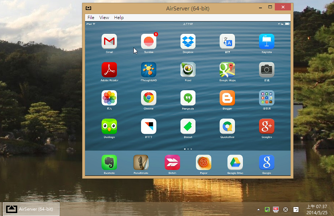Click the red SC monitor tray icon
334x216 pixels.
[276, 210]
